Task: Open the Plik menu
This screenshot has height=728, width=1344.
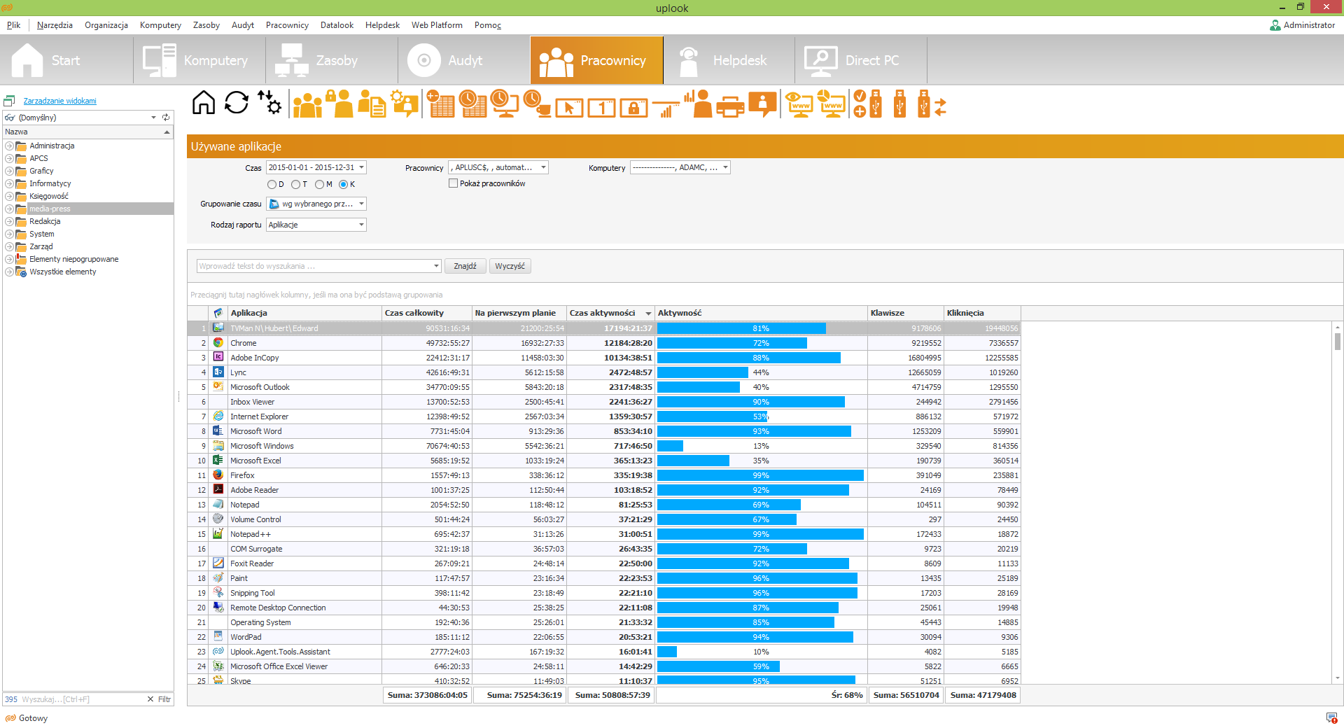Action: pos(14,25)
